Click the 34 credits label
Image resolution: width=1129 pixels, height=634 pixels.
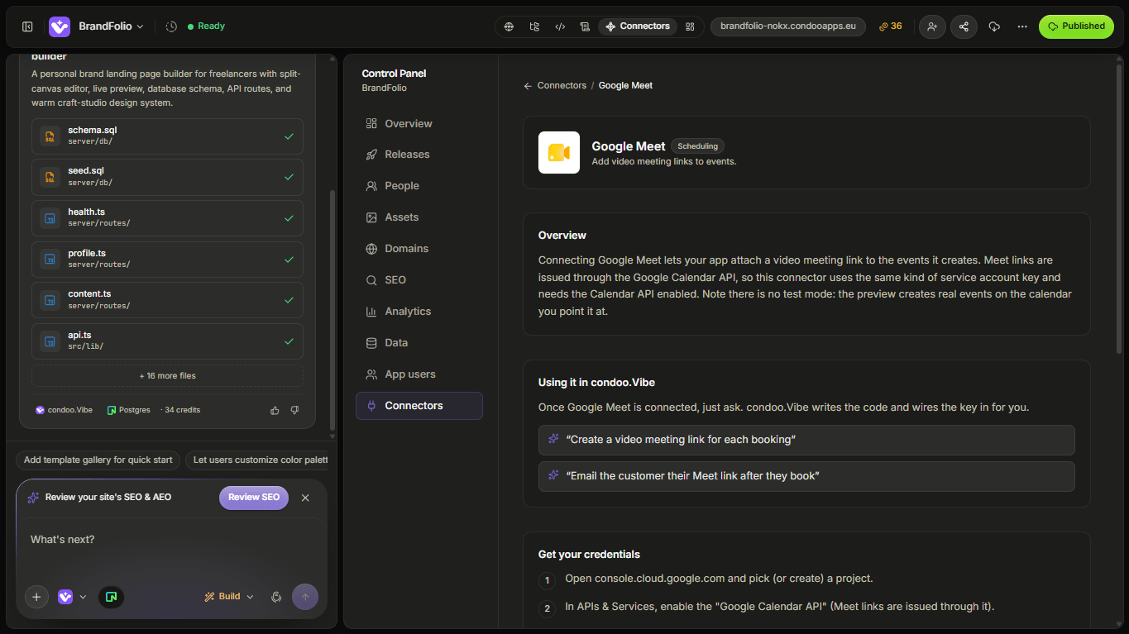(180, 410)
